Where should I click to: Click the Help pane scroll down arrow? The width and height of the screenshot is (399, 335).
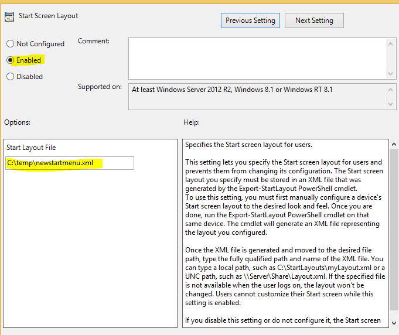tap(394, 323)
